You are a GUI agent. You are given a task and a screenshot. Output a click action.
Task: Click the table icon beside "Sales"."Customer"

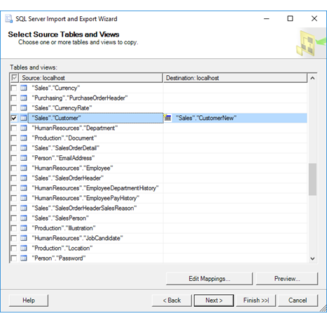pyautogui.click(x=24, y=118)
